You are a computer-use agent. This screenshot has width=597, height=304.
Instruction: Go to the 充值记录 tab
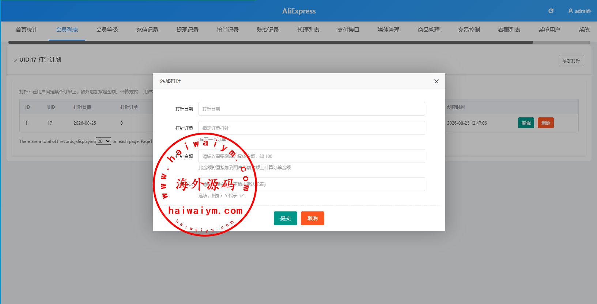pyautogui.click(x=147, y=30)
